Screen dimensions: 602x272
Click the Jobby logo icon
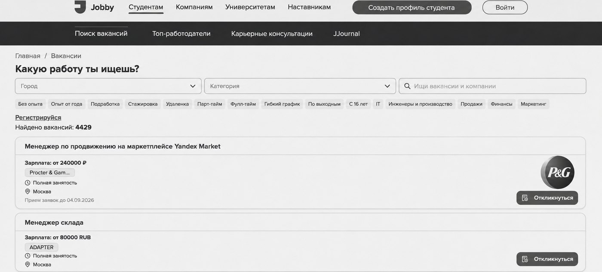(80, 7)
